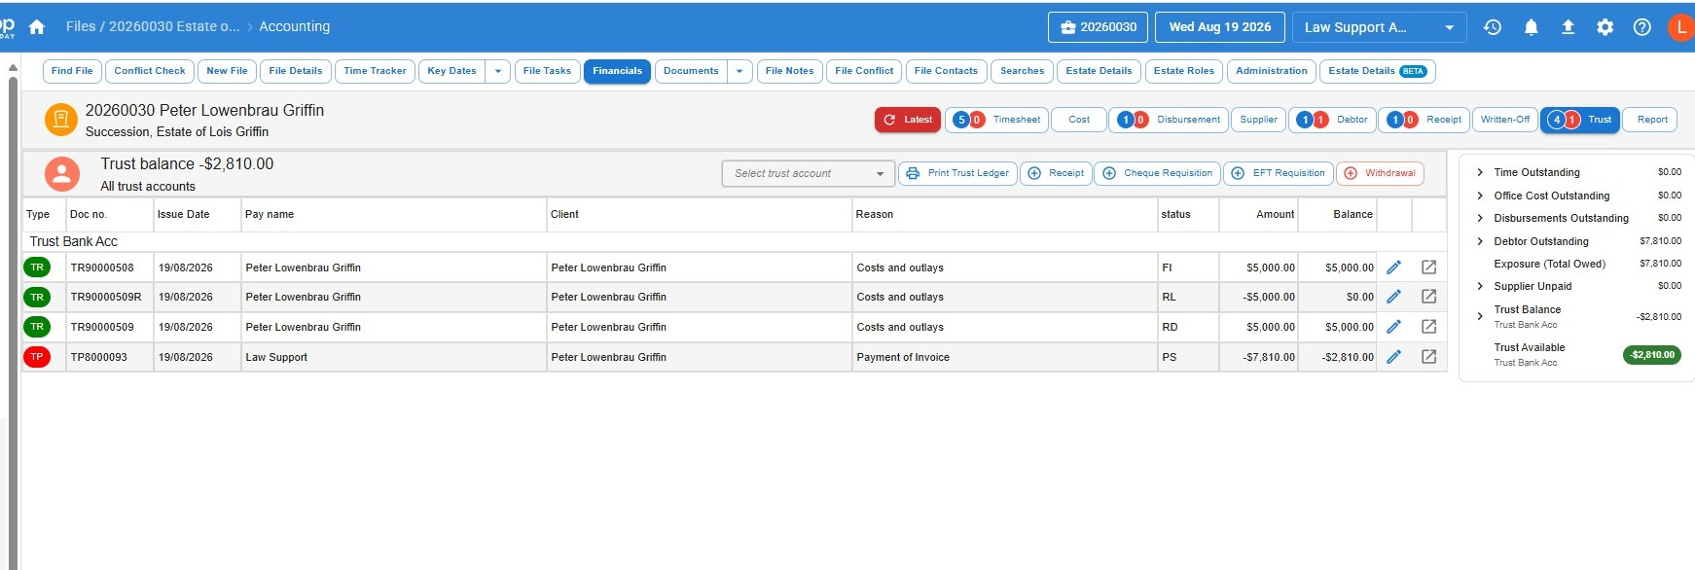Click the orange file type icon
The height and width of the screenshot is (570, 1695).
coord(60,120)
